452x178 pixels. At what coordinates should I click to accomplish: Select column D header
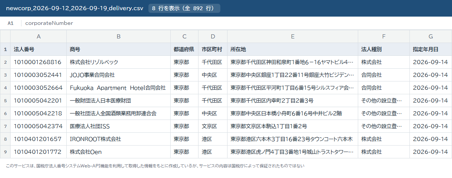coord(213,37)
